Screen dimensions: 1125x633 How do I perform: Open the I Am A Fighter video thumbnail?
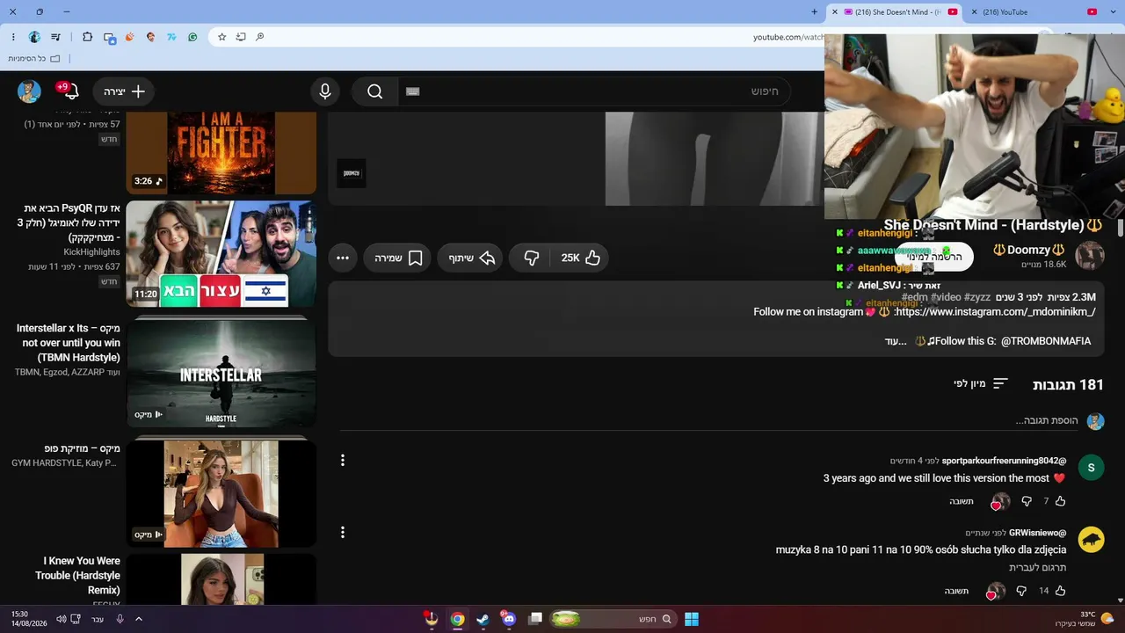[221, 153]
